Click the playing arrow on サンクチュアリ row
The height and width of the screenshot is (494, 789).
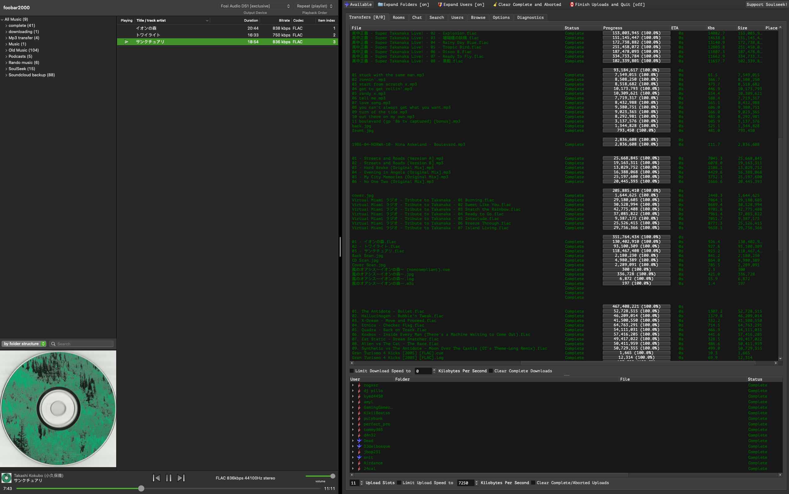[126, 42]
